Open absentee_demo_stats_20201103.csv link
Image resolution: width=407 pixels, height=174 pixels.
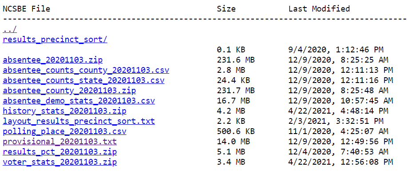(79, 100)
